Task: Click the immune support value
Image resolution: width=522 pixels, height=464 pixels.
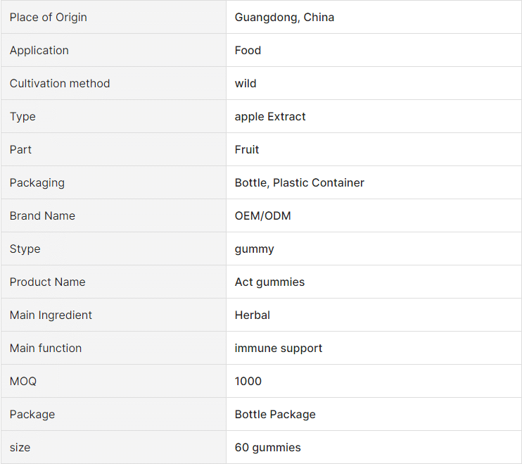Action: click(279, 348)
